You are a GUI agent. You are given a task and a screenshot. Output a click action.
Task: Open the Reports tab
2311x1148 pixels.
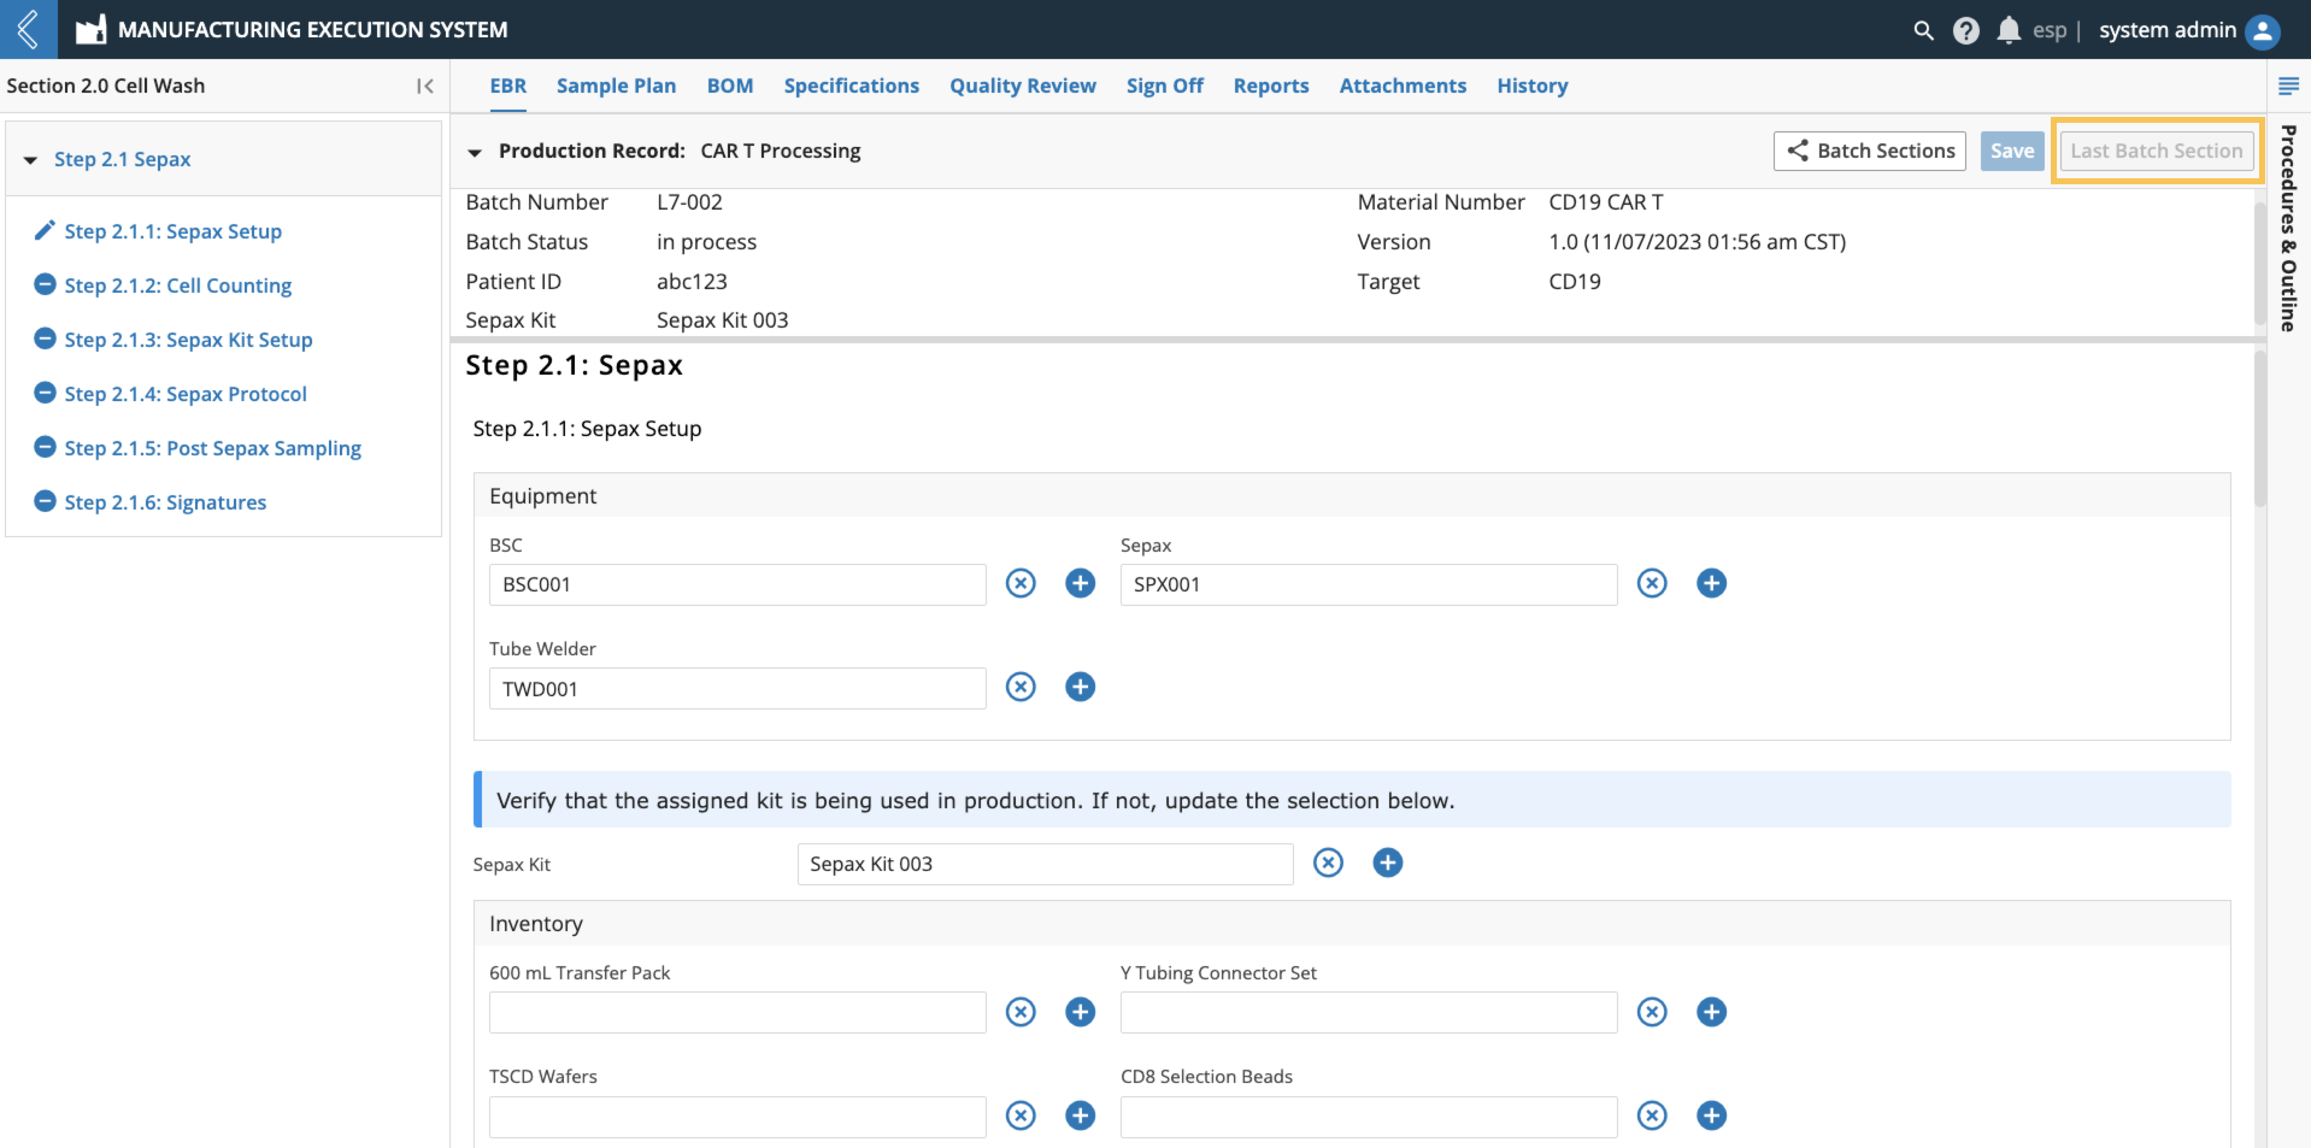click(x=1271, y=86)
